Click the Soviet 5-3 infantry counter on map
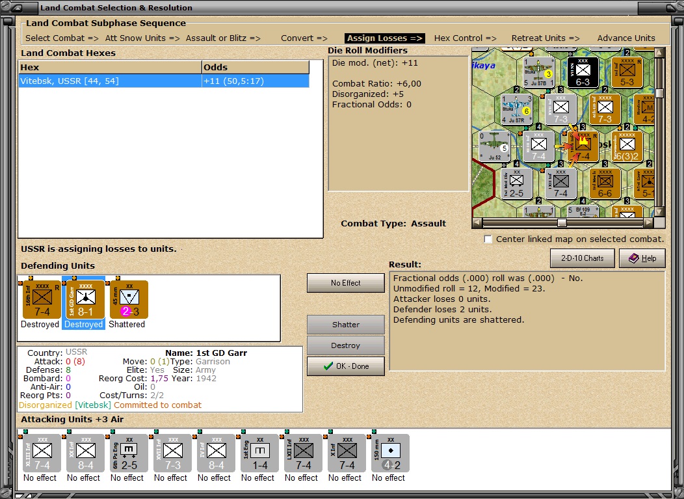The width and height of the screenshot is (684, 499). (627, 72)
